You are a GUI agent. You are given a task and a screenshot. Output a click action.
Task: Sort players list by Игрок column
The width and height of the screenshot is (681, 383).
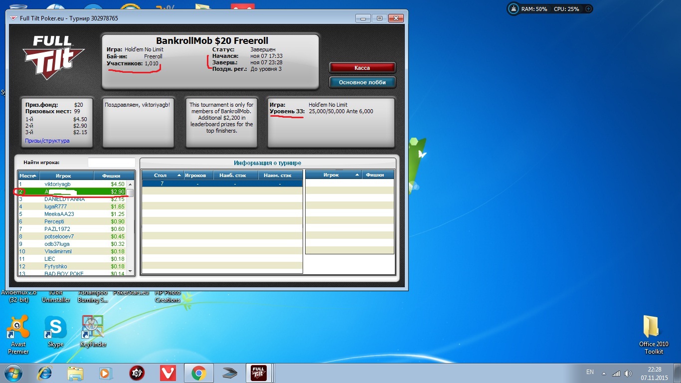click(x=66, y=176)
